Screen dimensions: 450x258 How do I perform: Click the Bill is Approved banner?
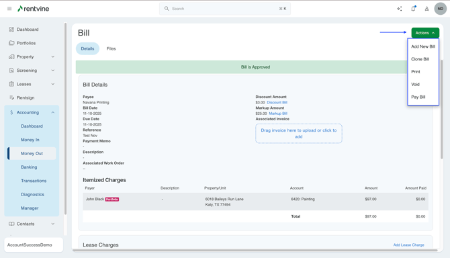(241, 67)
